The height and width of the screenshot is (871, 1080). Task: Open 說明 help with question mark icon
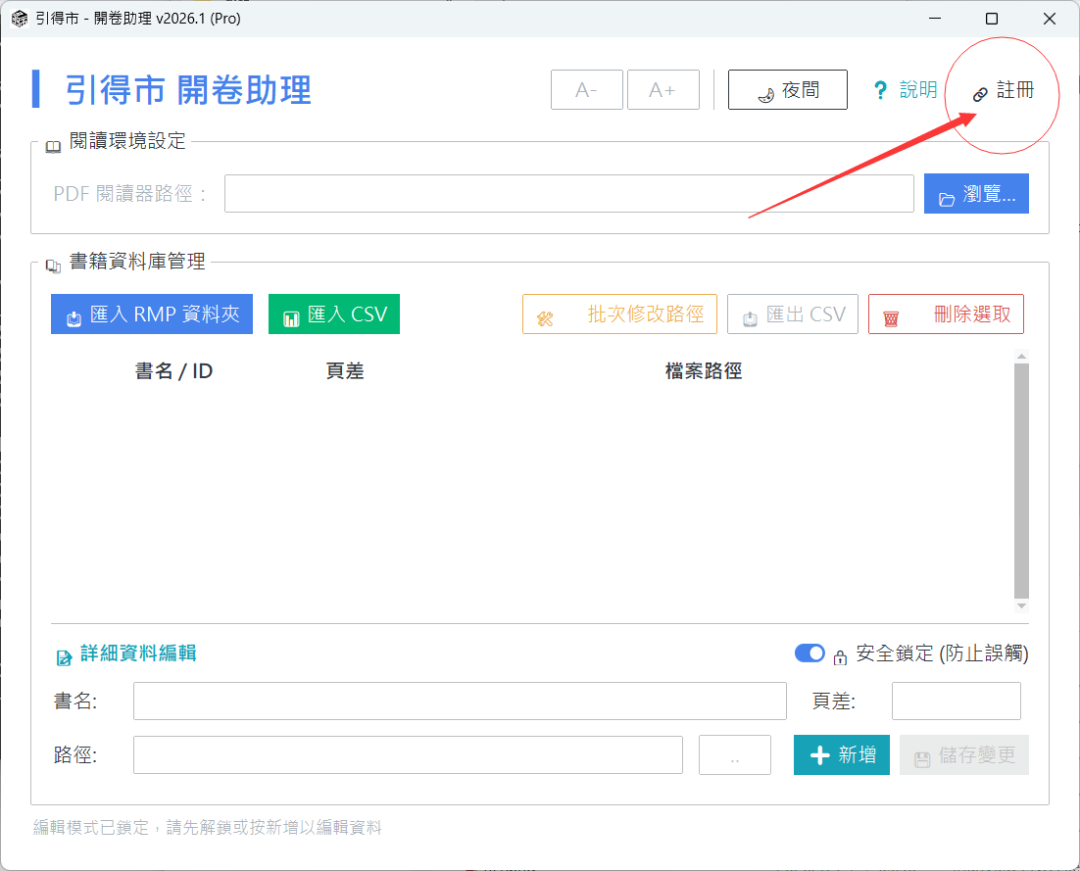[905, 90]
